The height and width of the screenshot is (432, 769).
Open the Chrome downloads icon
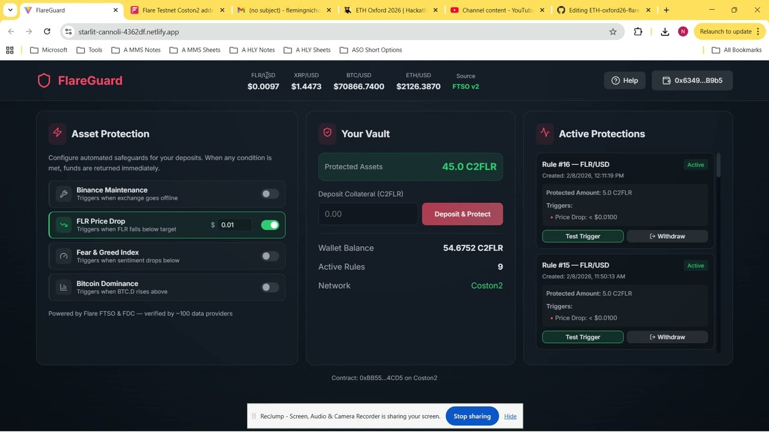click(x=664, y=32)
